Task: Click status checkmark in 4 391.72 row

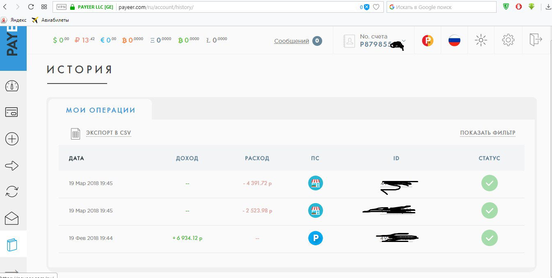Action: click(x=489, y=183)
